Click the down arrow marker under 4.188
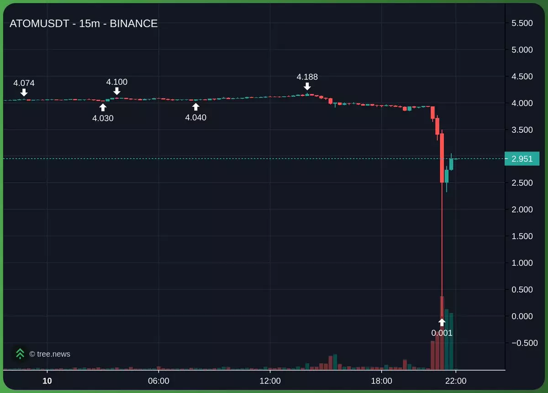The image size is (548, 393). (307, 86)
